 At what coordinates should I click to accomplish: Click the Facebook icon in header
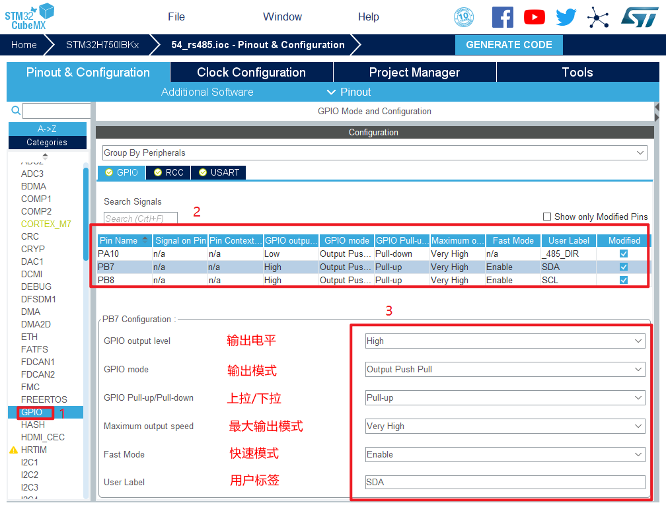pos(502,17)
